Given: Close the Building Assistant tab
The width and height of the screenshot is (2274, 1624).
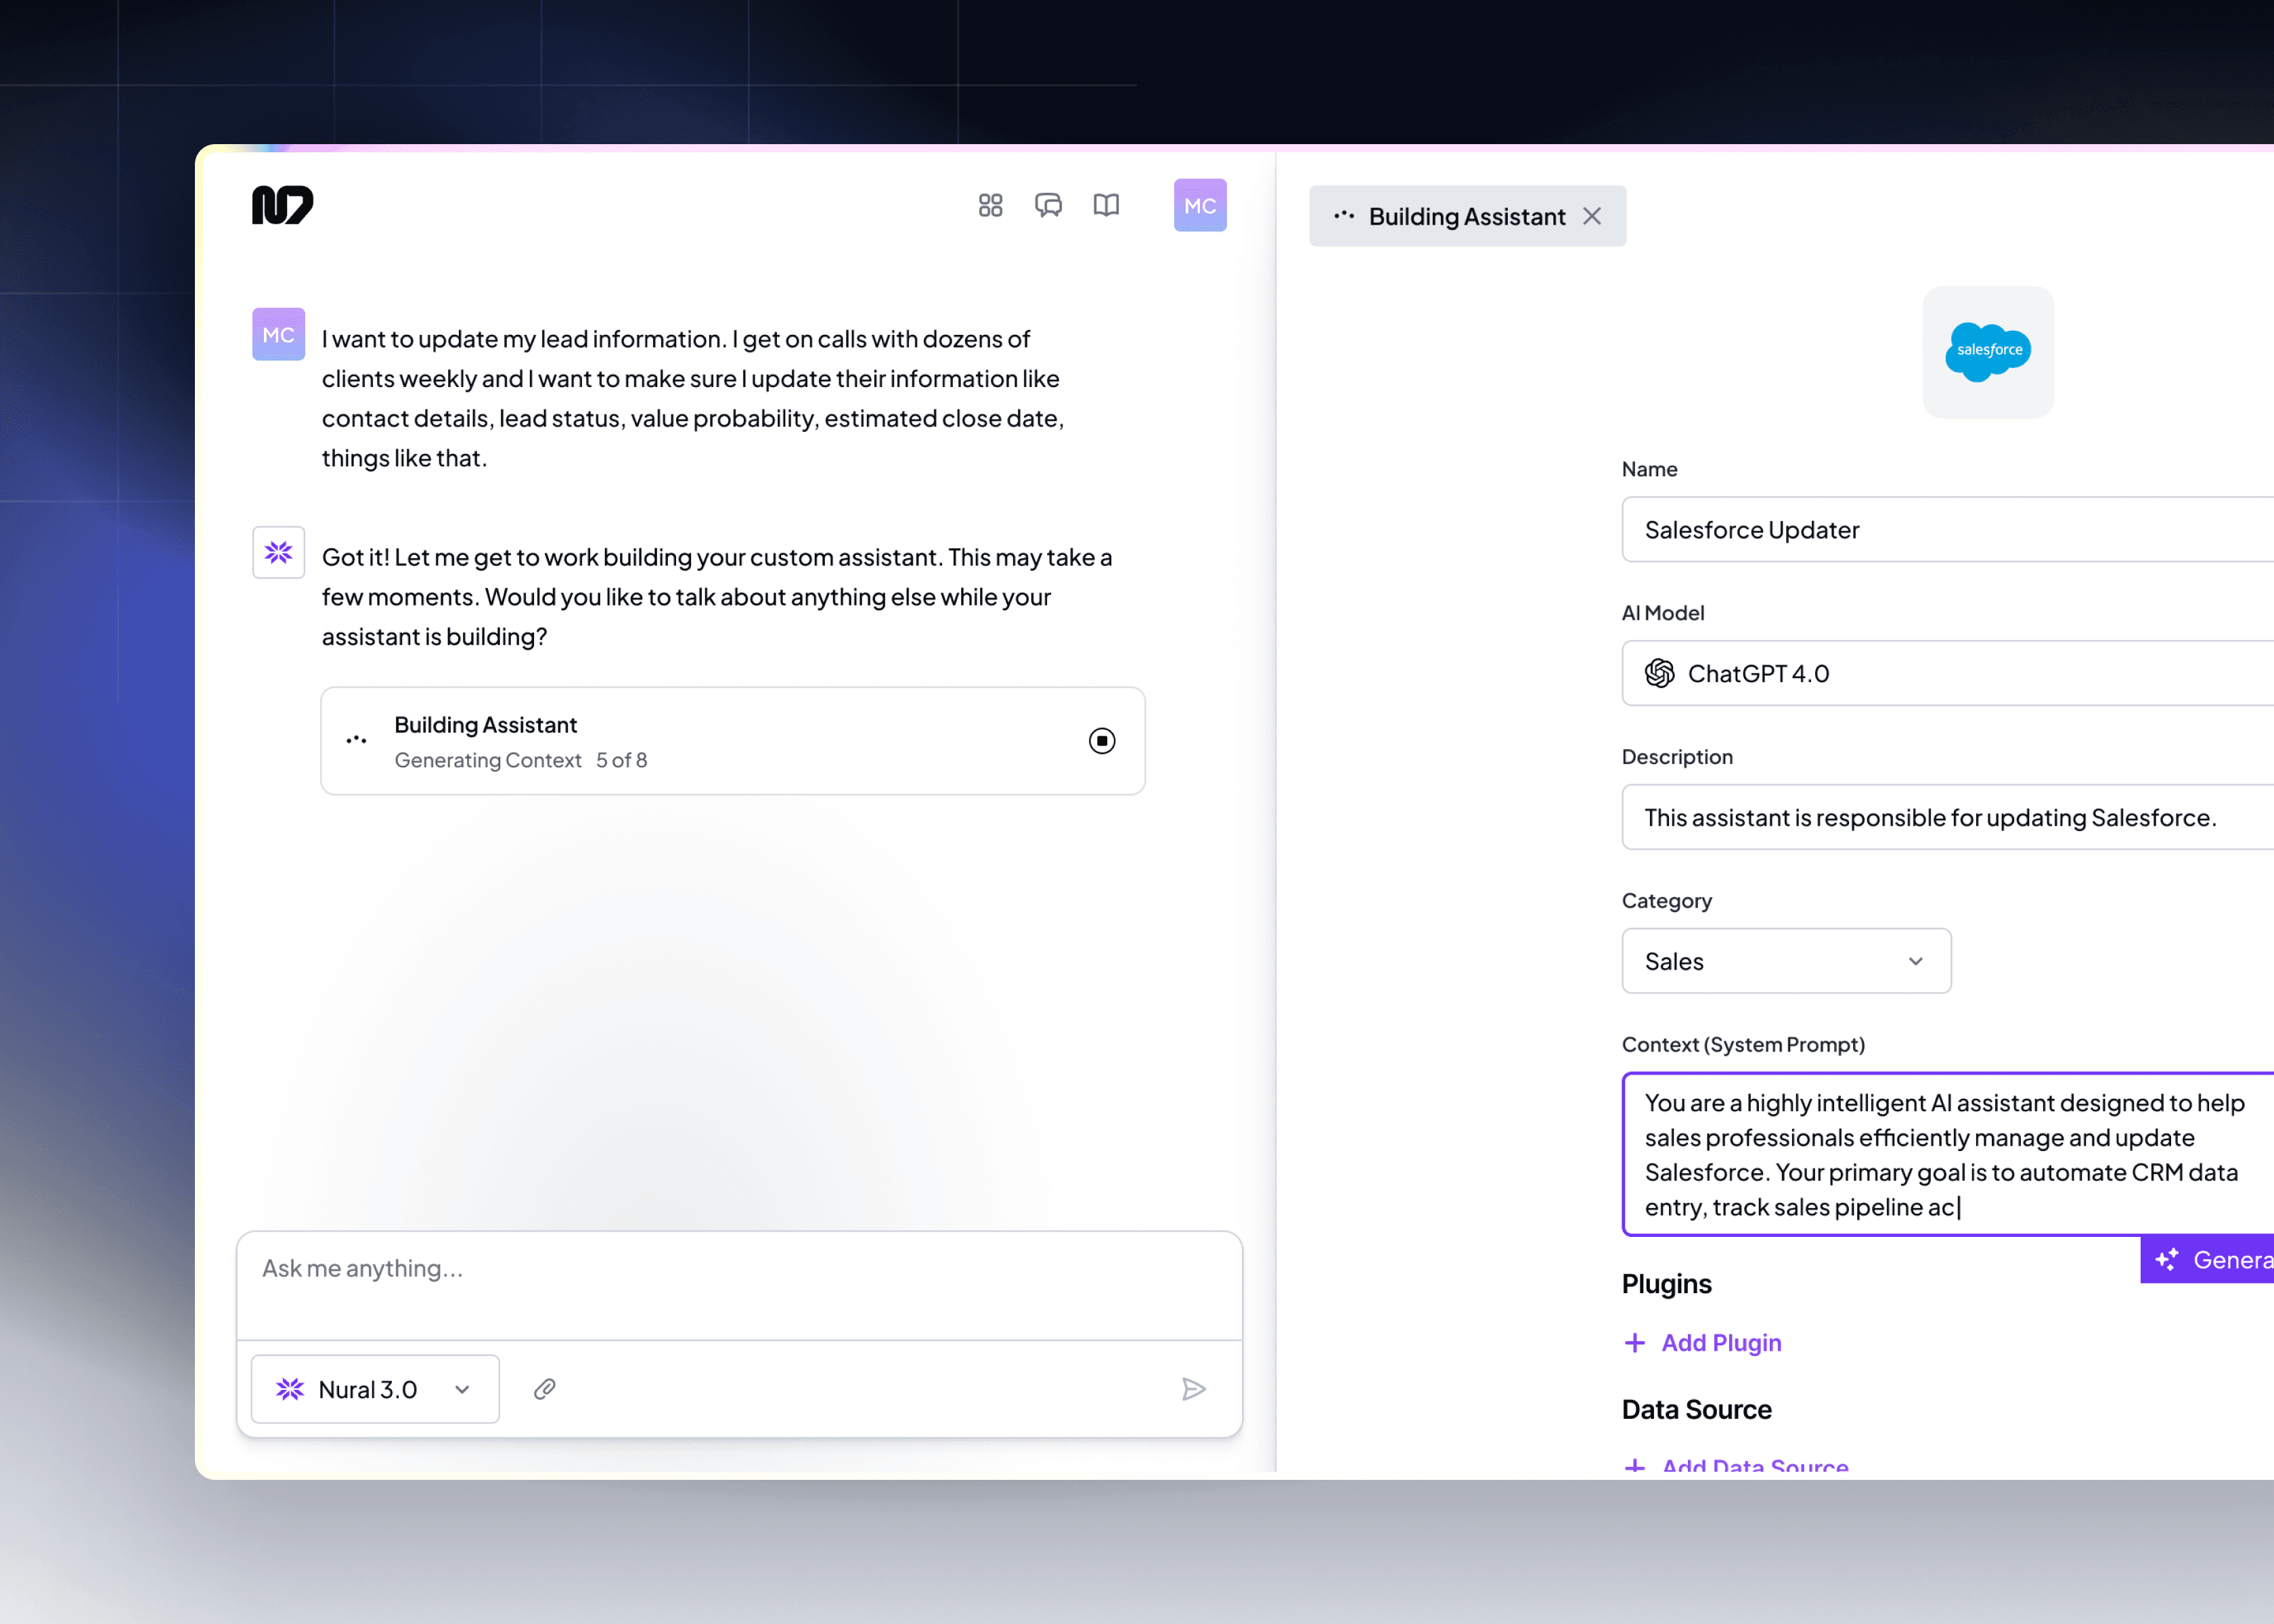Looking at the screenshot, I should [1592, 216].
